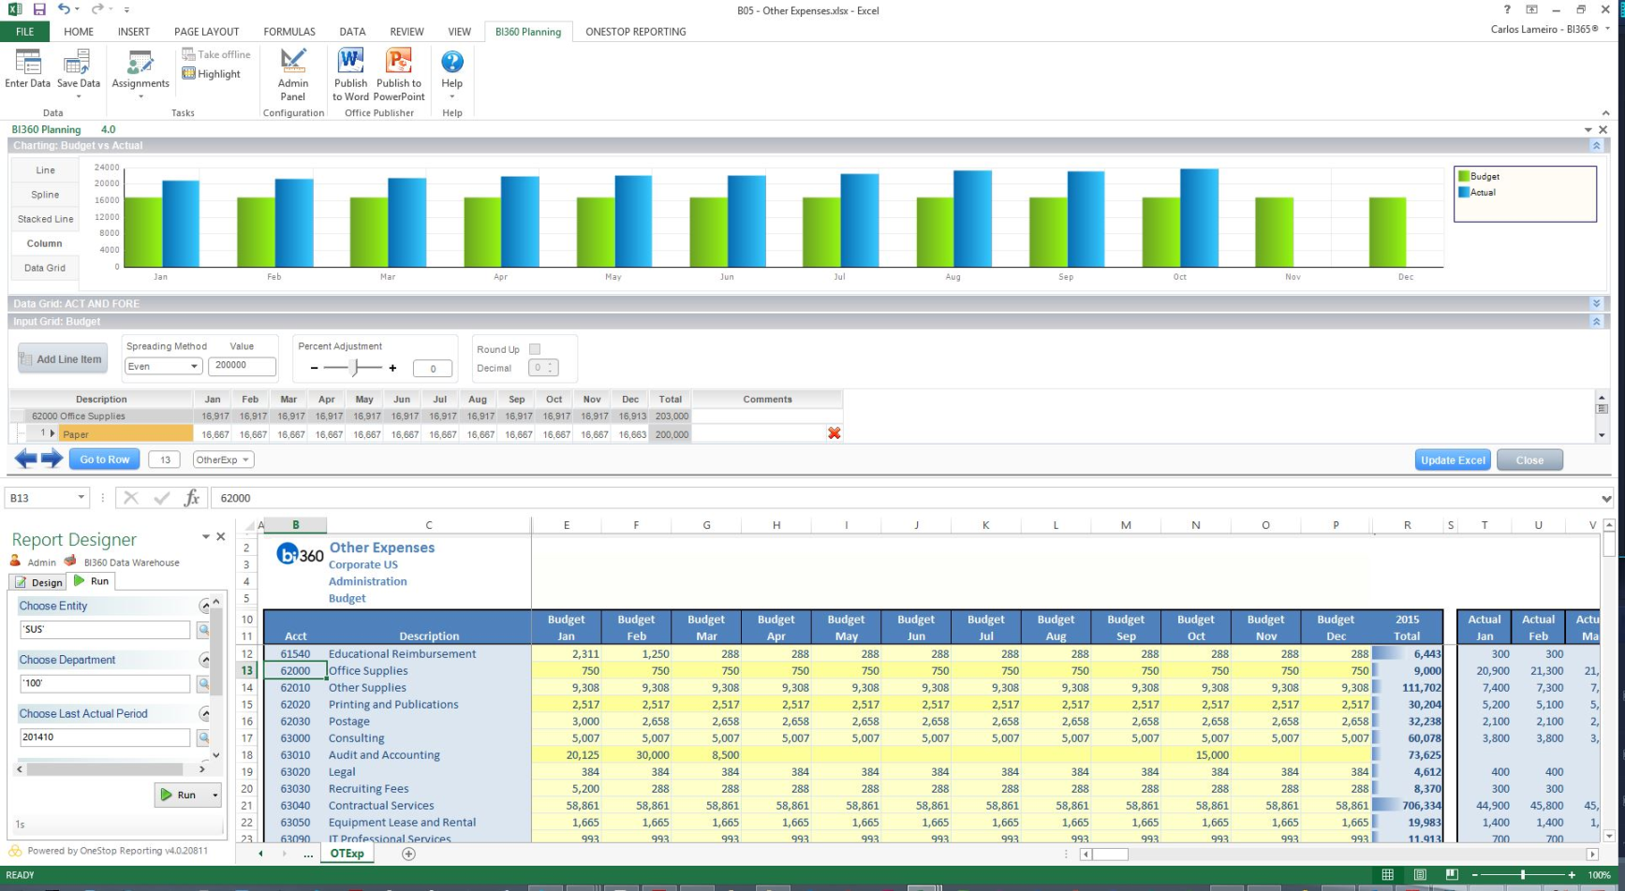Select the Design tab in Report Designer

click(38, 582)
